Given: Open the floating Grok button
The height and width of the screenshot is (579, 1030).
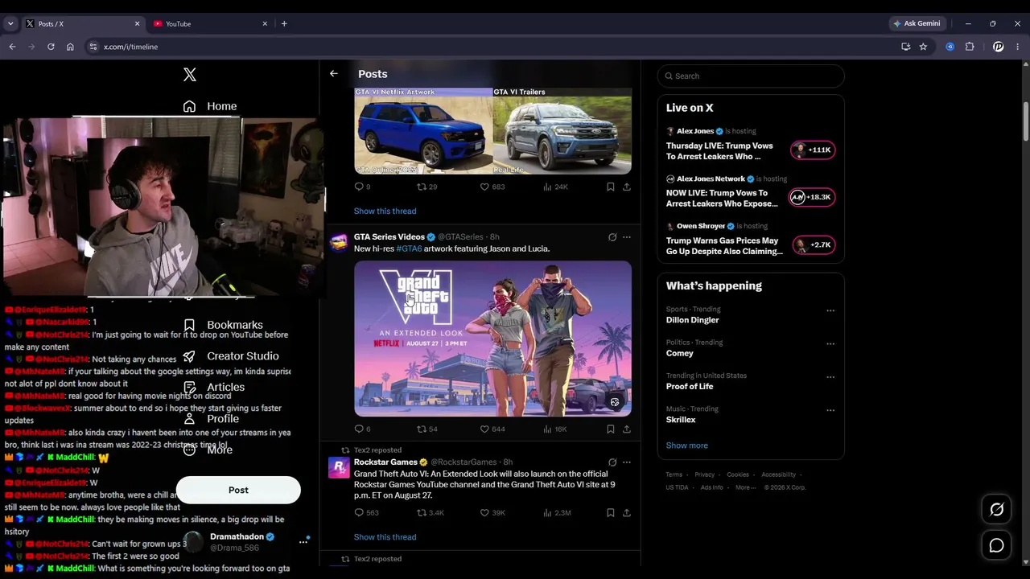Looking at the screenshot, I should [x=996, y=509].
